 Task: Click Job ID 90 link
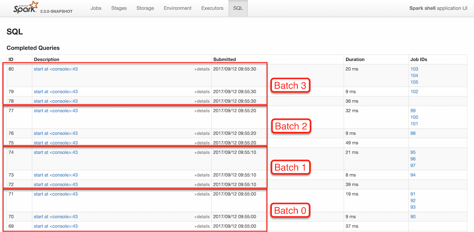tap(413, 217)
